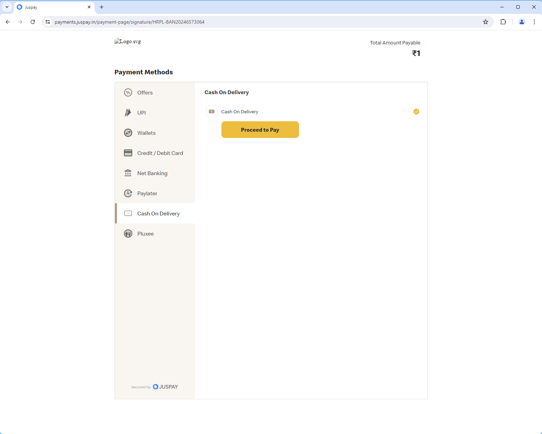Open the Net Banking bank icon

pos(128,173)
